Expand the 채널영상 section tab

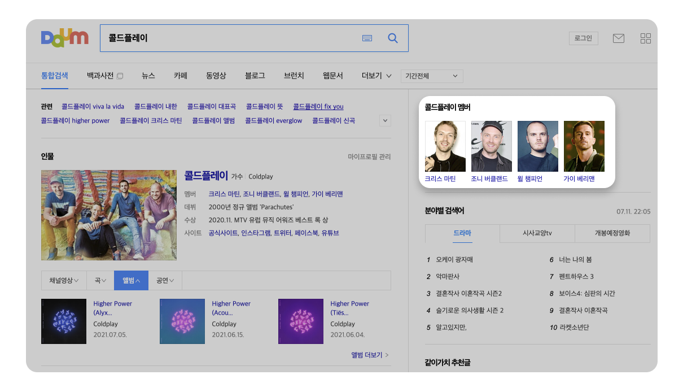pos(64,281)
